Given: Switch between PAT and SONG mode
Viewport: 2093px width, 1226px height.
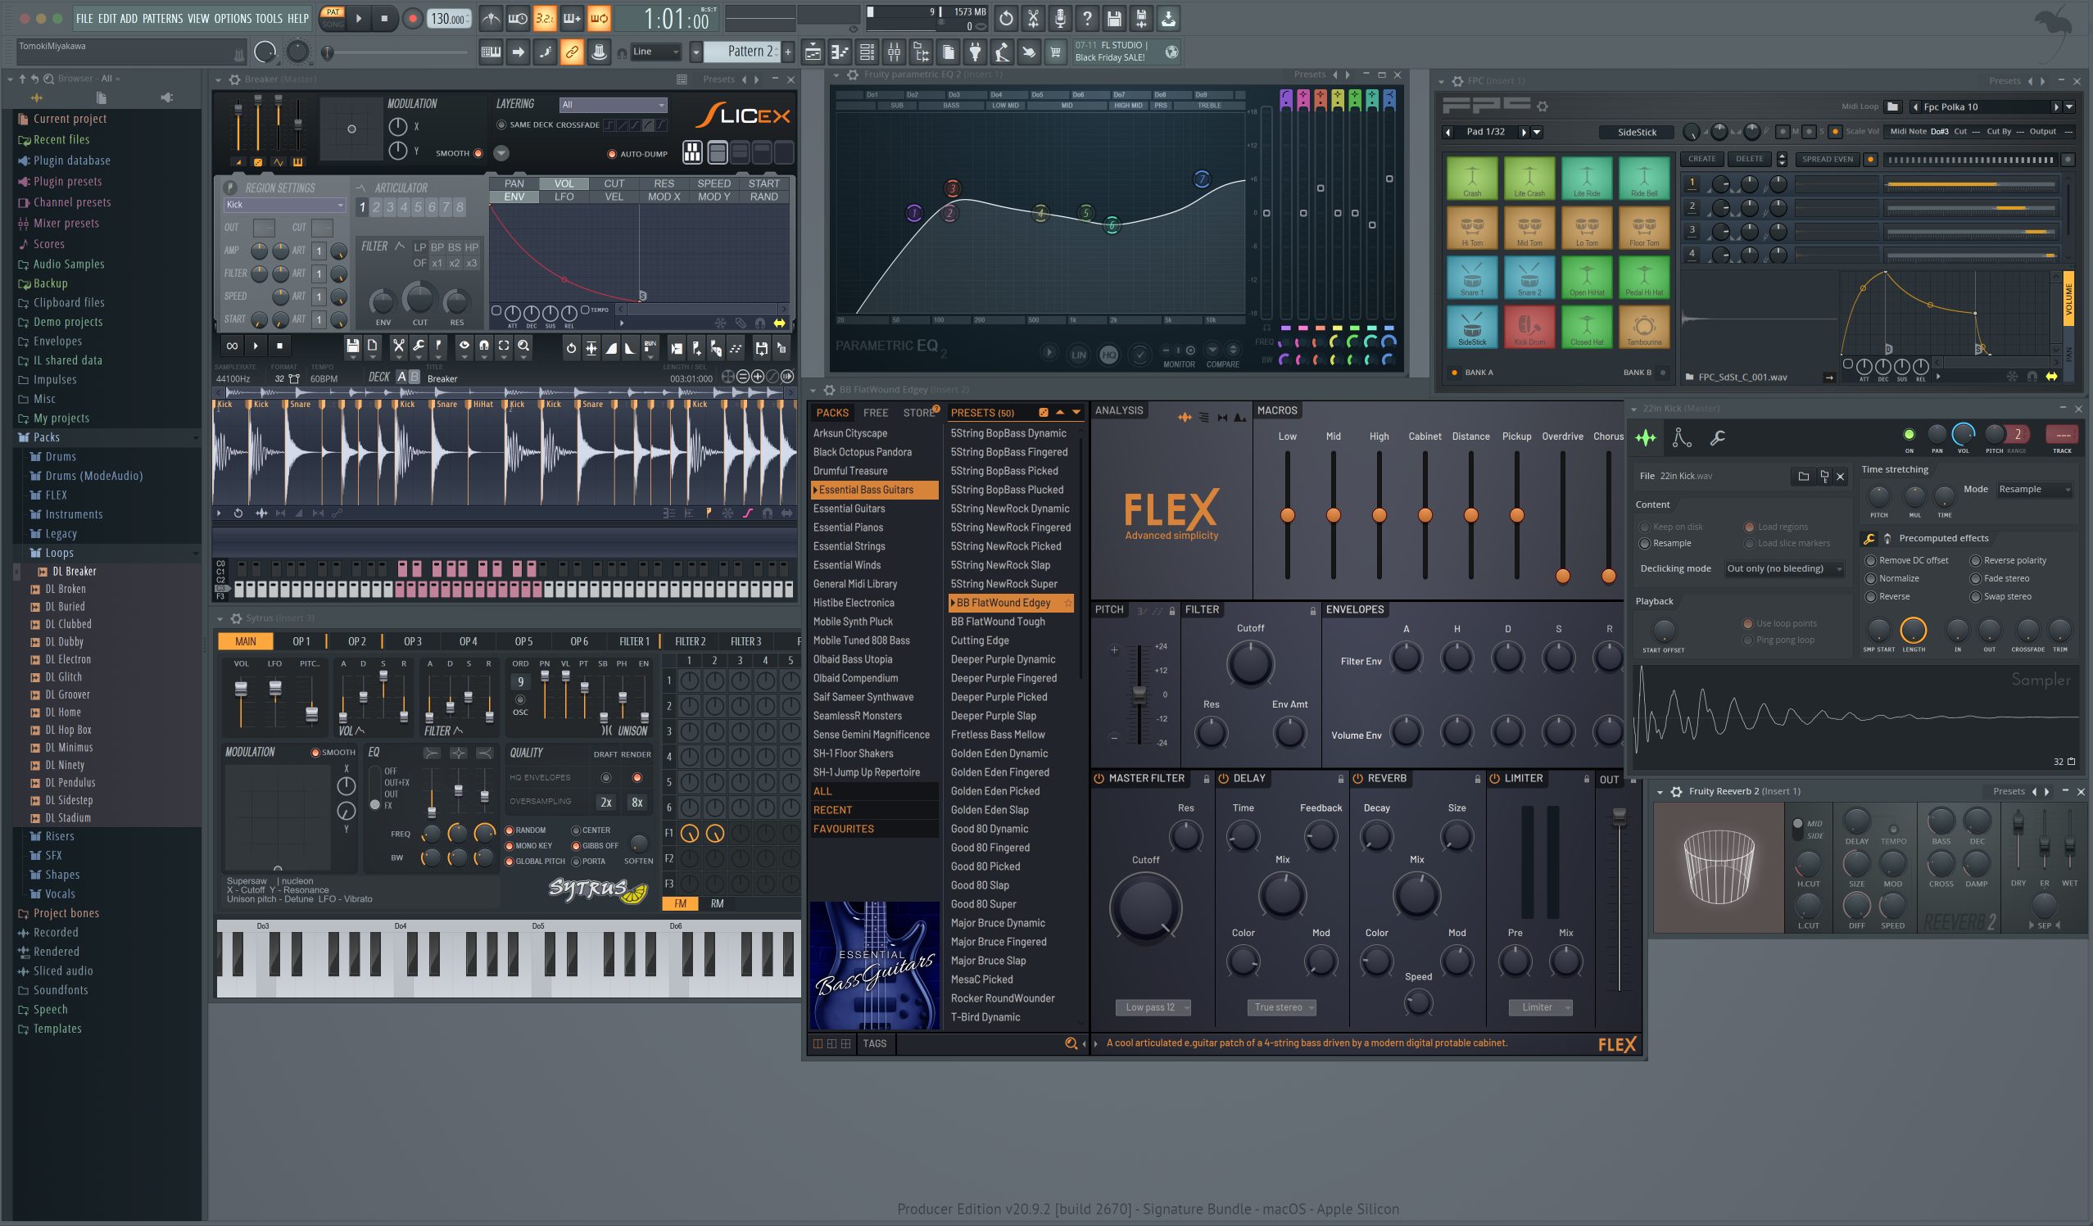Looking at the screenshot, I should (x=333, y=18).
